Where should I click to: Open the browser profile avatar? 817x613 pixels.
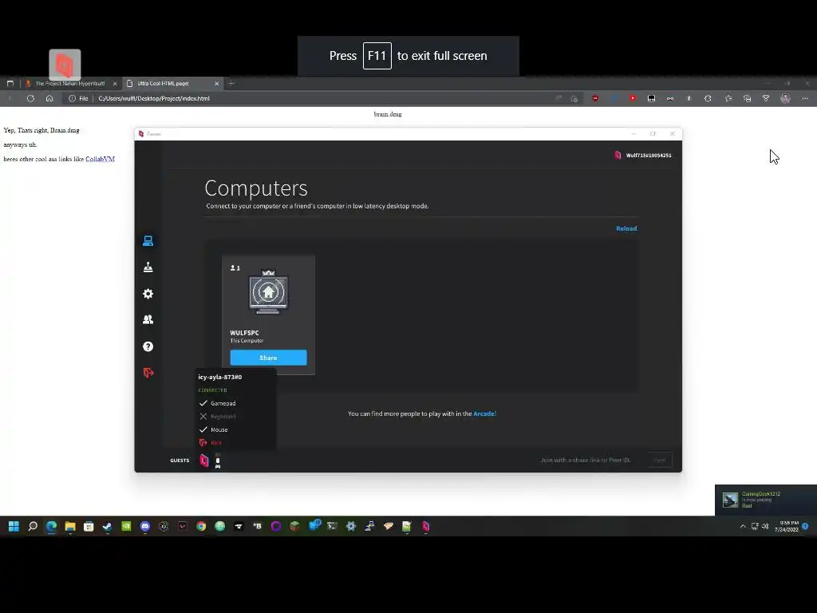click(x=786, y=98)
